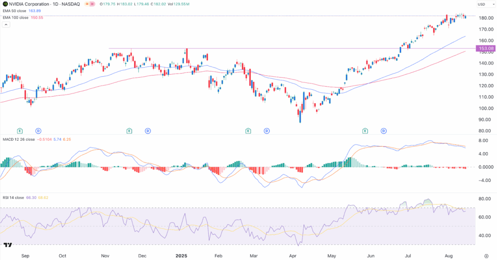
Task: Select the EMA 50 close indicator label
Action: (x=15, y=11)
